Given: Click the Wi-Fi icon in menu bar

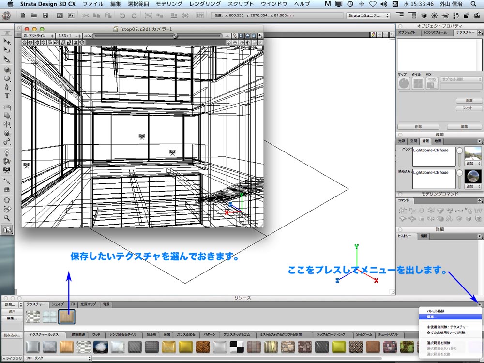Looking at the screenshot, I should [373, 4].
